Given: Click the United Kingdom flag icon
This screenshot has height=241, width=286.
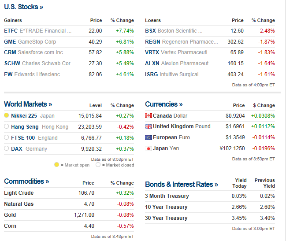Looking at the screenshot, I should click(x=149, y=126).
